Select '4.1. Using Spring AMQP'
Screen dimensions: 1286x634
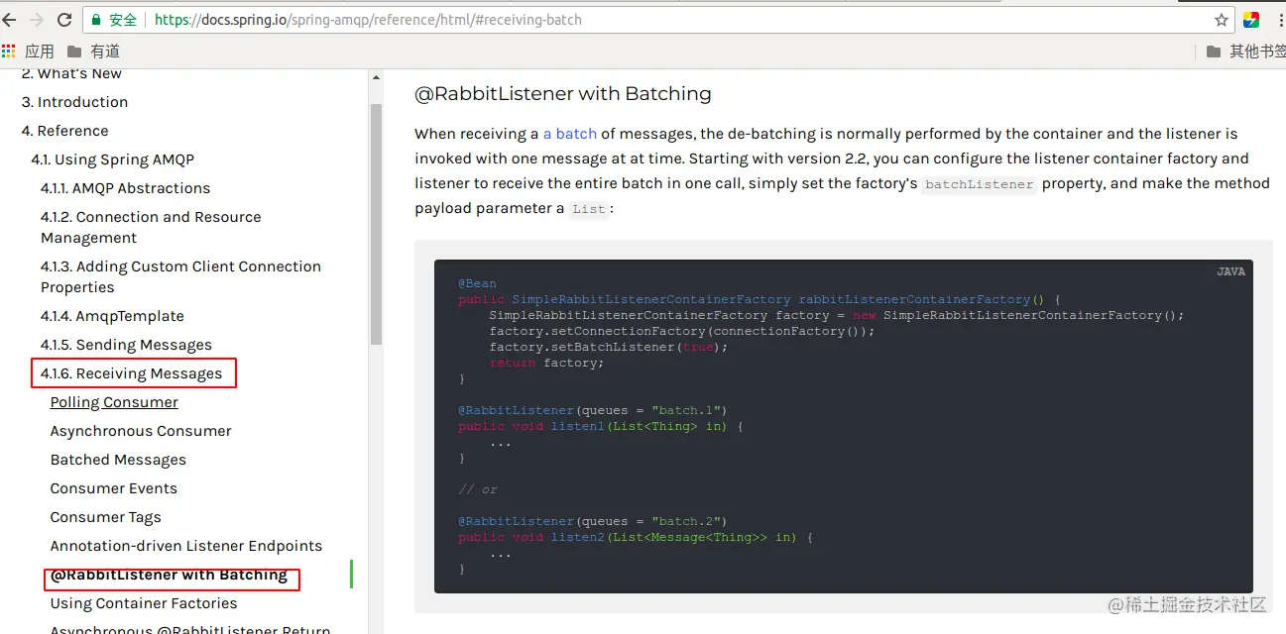112,159
